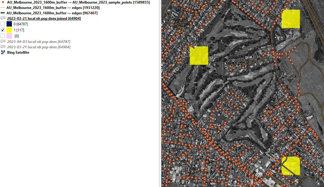Screen dimensions: 324x187
Task: Click the black edges [967407] line symbol
Action: click(x=3, y=13)
